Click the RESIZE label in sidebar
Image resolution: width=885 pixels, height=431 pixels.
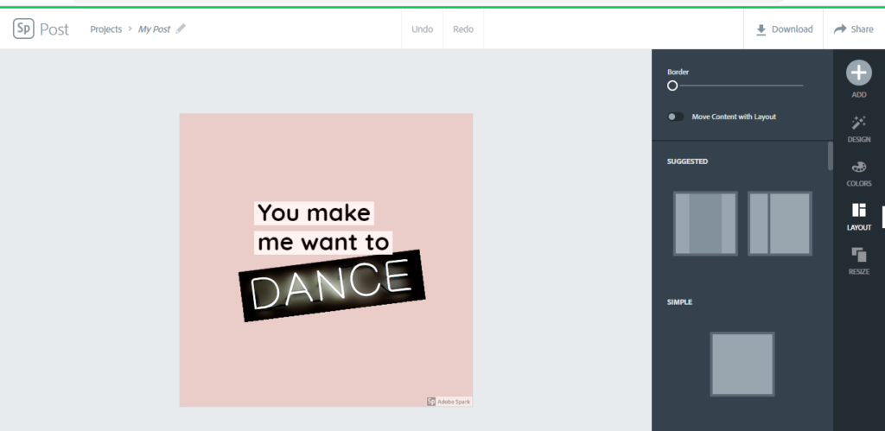858,272
